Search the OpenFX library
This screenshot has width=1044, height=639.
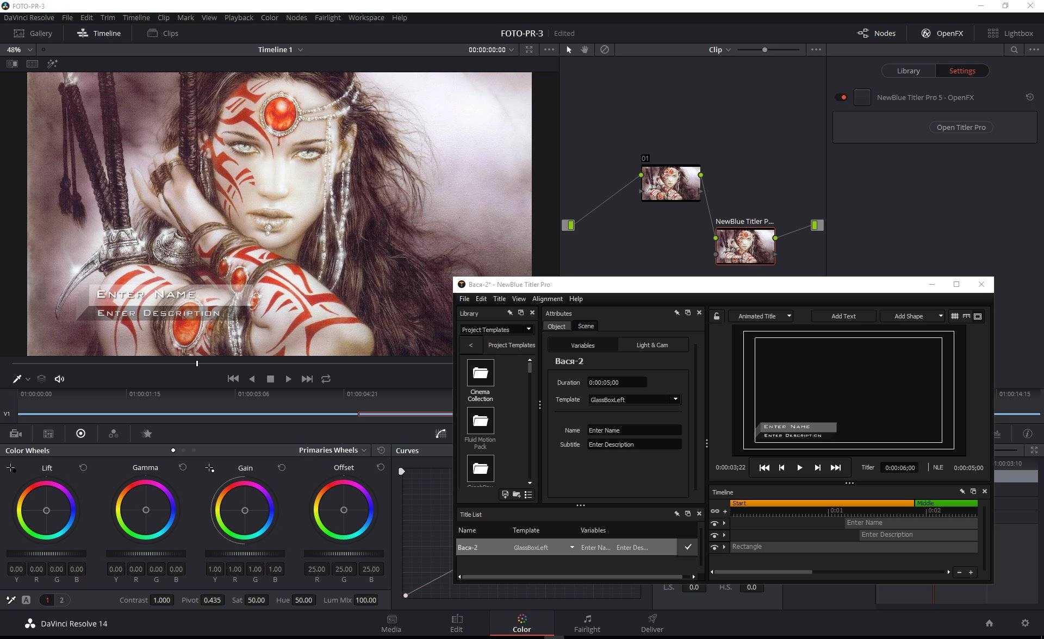coord(1014,49)
